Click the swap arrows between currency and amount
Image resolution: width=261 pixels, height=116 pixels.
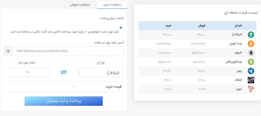[x=63, y=72]
